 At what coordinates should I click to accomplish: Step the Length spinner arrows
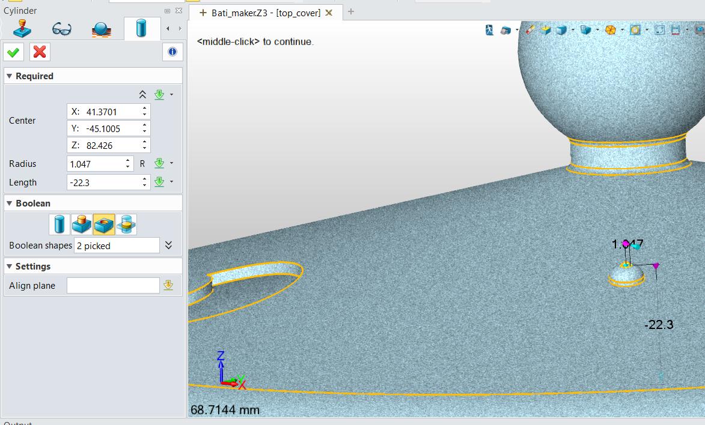coord(144,182)
